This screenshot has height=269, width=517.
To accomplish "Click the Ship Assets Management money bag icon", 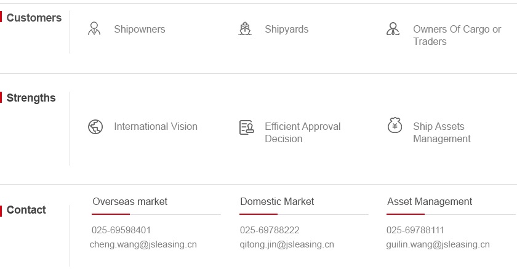I will 395,126.
